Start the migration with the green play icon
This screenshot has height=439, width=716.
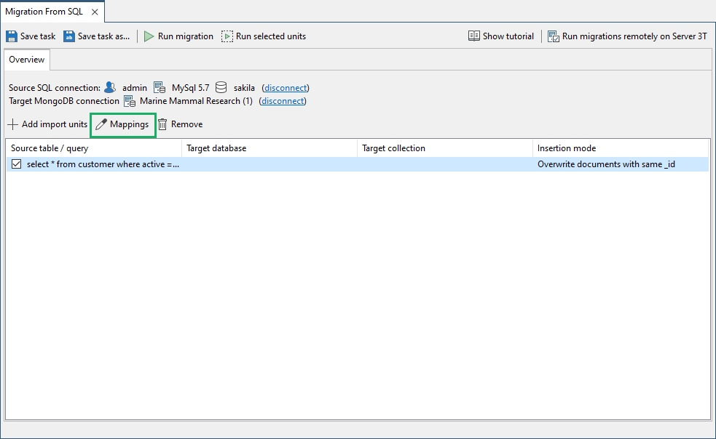[149, 36]
